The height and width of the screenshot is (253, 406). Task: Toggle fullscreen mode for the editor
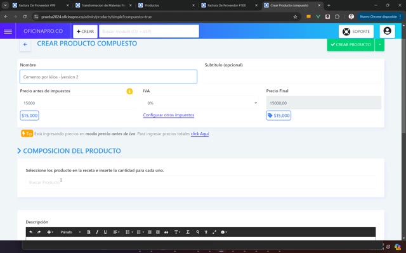point(214,232)
